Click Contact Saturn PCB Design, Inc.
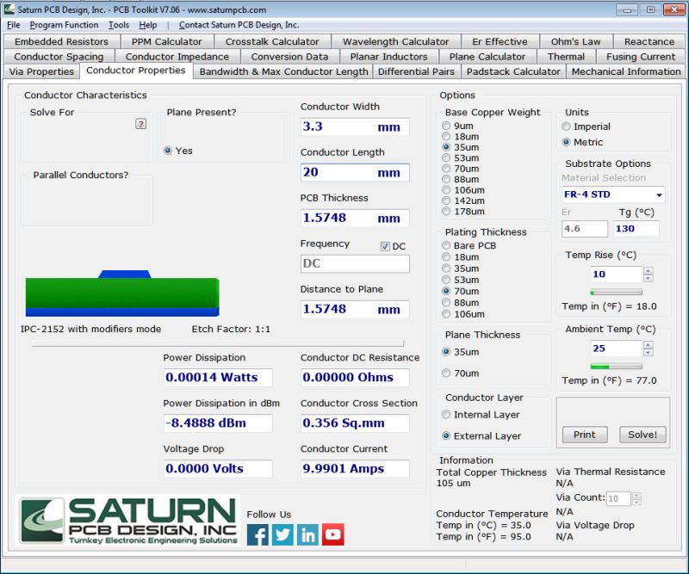Viewport: 689px width, 574px height. 239,25
